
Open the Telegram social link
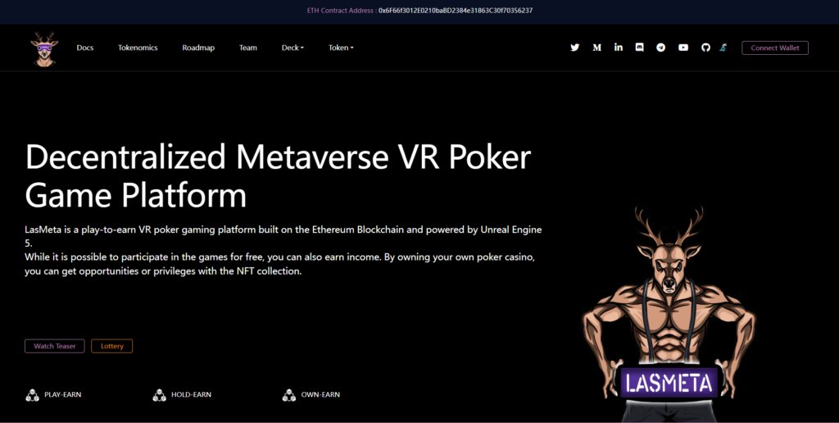(x=661, y=48)
